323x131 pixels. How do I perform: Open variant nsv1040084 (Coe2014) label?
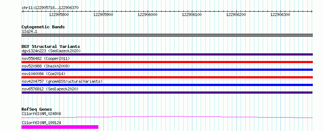(44, 74)
